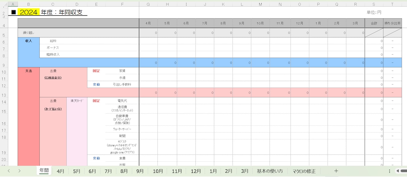Select the yellow 2024 year cell
The image size is (407, 177).
[28, 12]
